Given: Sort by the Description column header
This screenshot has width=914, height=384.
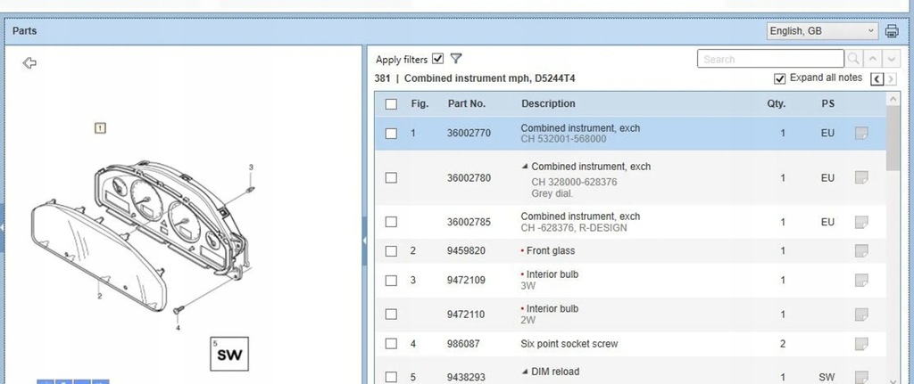Looking at the screenshot, I should [x=548, y=104].
